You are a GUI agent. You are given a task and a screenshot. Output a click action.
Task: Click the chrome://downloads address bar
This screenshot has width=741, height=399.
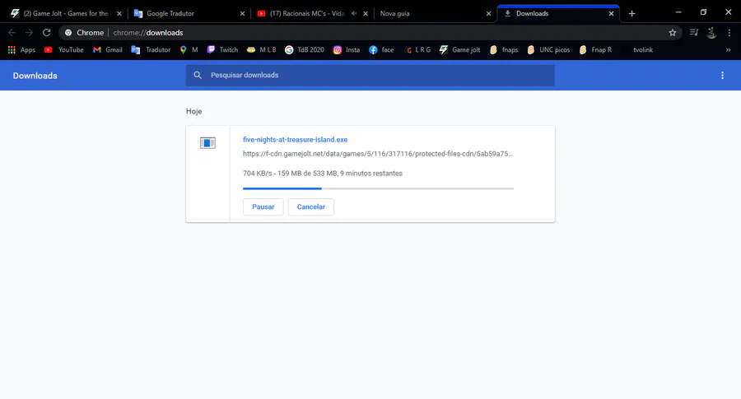click(x=369, y=33)
